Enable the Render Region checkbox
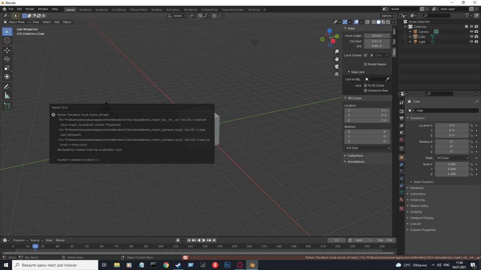The width and height of the screenshot is (481, 270). pyautogui.click(x=366, y=64)
